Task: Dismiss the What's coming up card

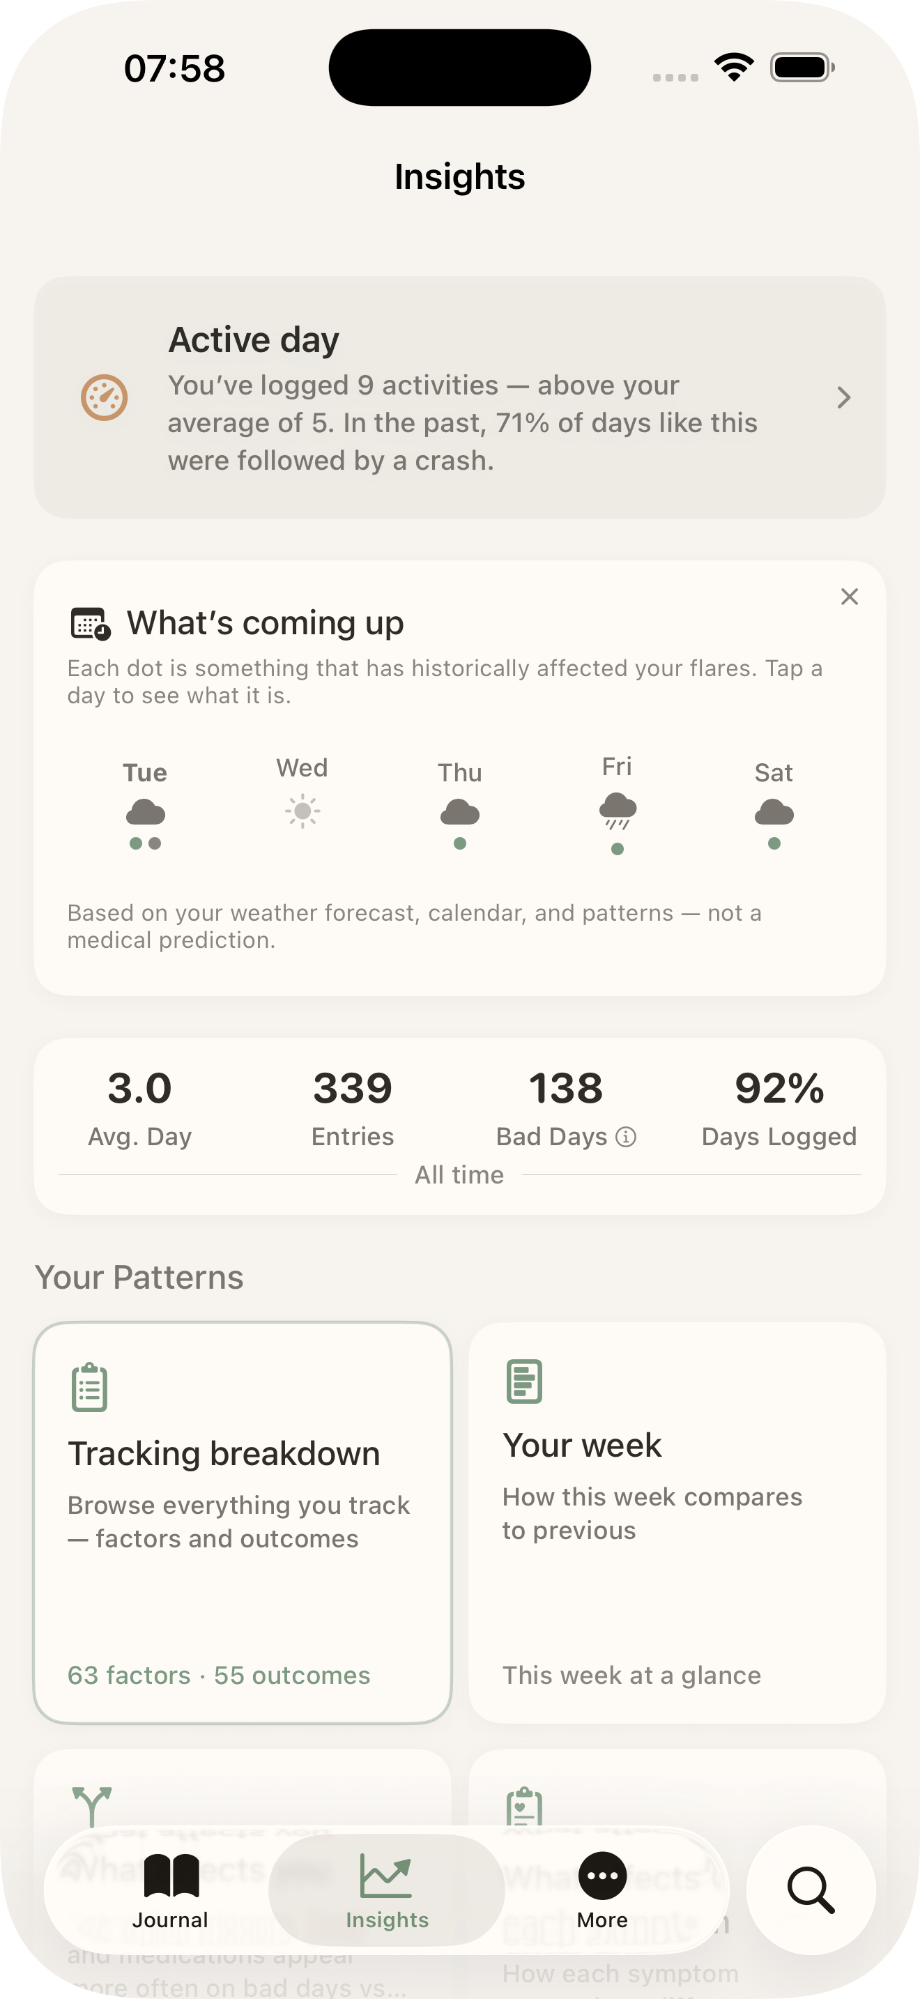Action: tap(850, 597)
